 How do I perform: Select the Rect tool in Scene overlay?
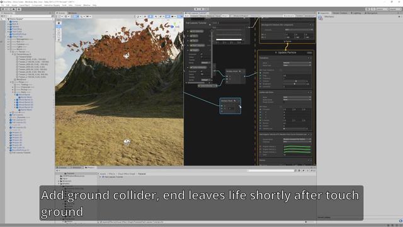tap(59, 37)
